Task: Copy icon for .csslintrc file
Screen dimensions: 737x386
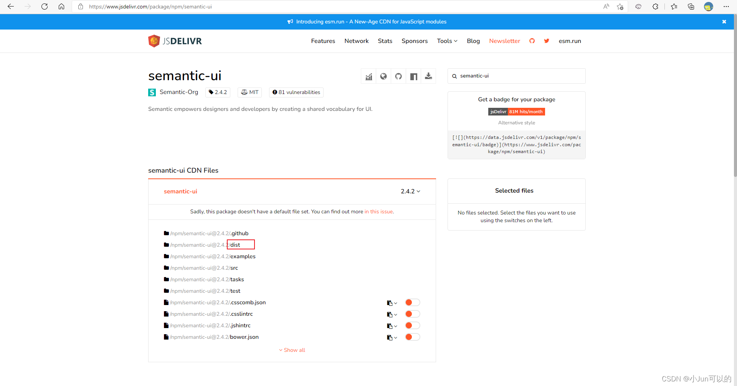Action: [392, 314]
